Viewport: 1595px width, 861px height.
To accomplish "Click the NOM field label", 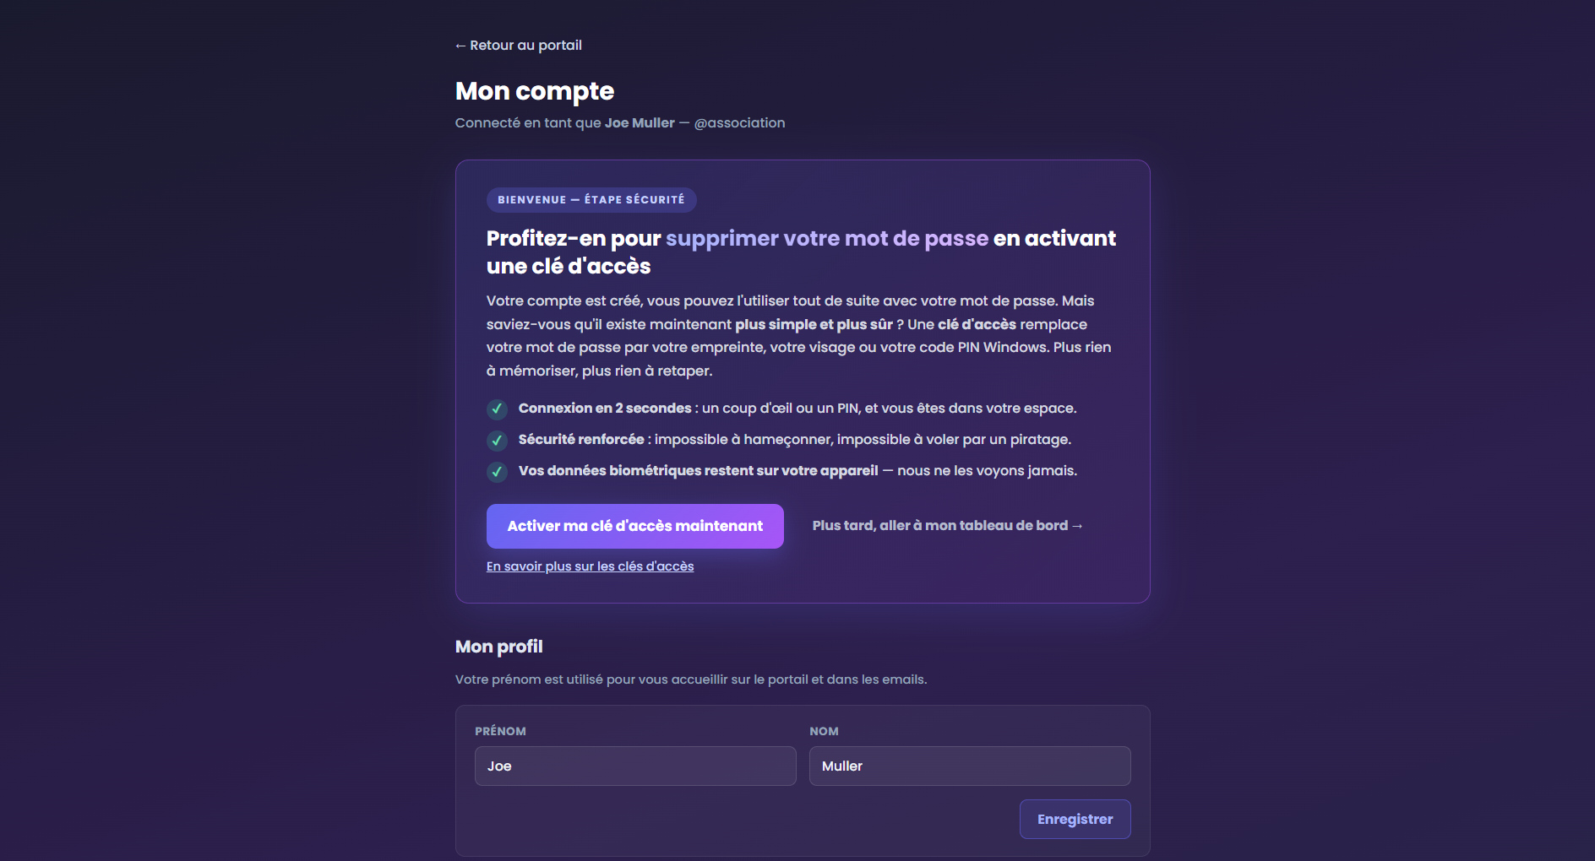I will pyautogui.click(x=824, y=732).
